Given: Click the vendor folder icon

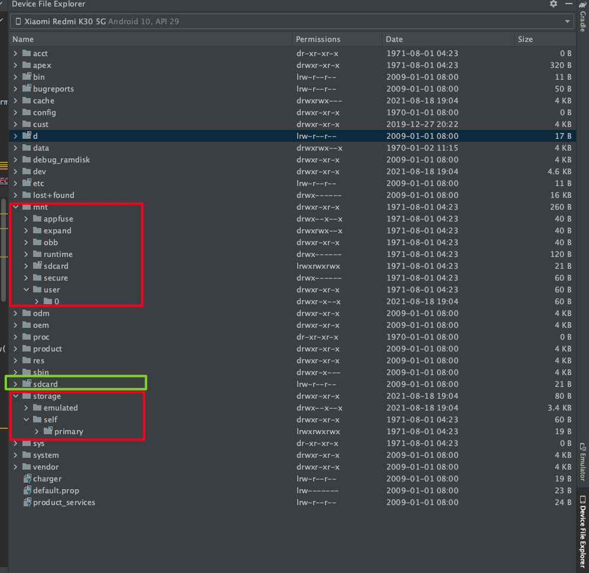Looking at the screenshot, I should (27, 466).
